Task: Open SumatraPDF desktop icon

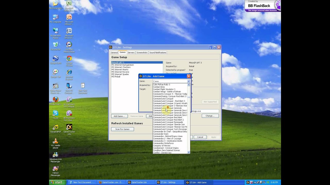Action: [55, 128]
